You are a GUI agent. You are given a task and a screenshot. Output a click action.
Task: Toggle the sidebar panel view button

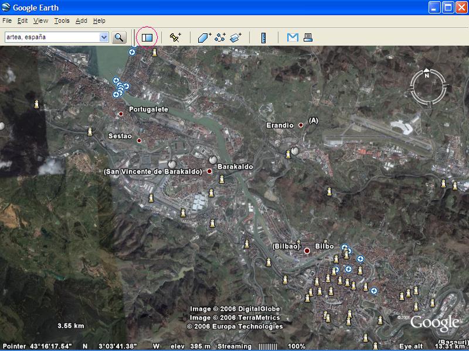[147, 37]
